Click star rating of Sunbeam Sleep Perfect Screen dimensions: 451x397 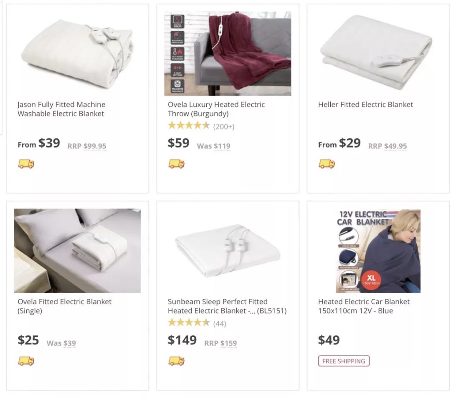189,323
